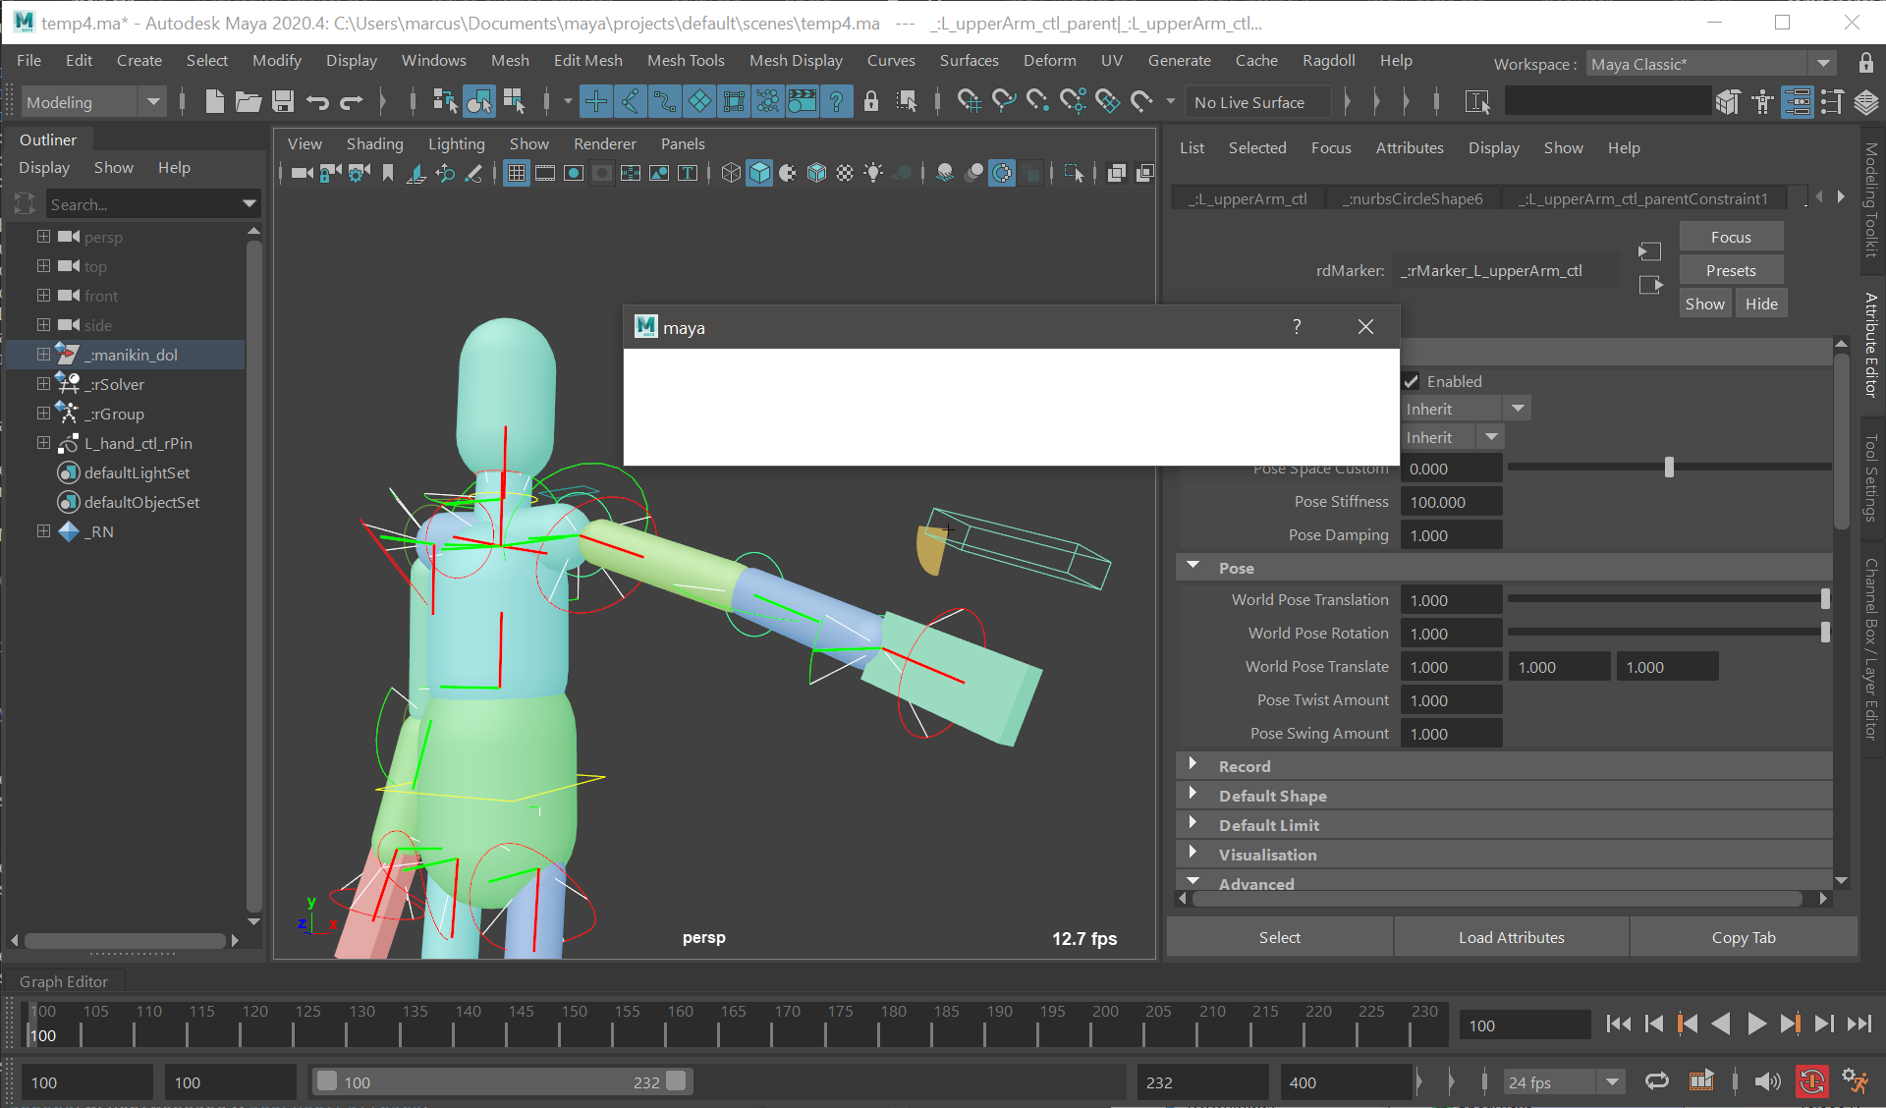1886x1108 pixels.
Task: Toggle the loop playback icon
Action: 1656,1081
